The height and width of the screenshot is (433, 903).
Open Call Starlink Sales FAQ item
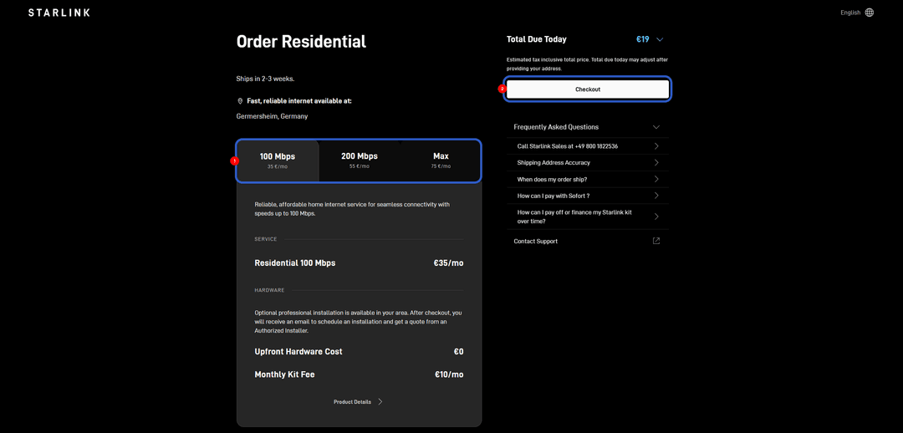pyautogui.click(x=588, y=146)
